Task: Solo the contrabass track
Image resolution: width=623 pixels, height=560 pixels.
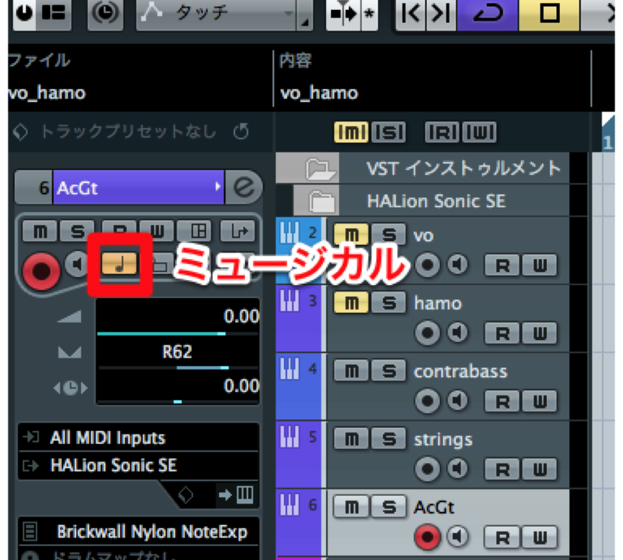Action: click(389, 371)
